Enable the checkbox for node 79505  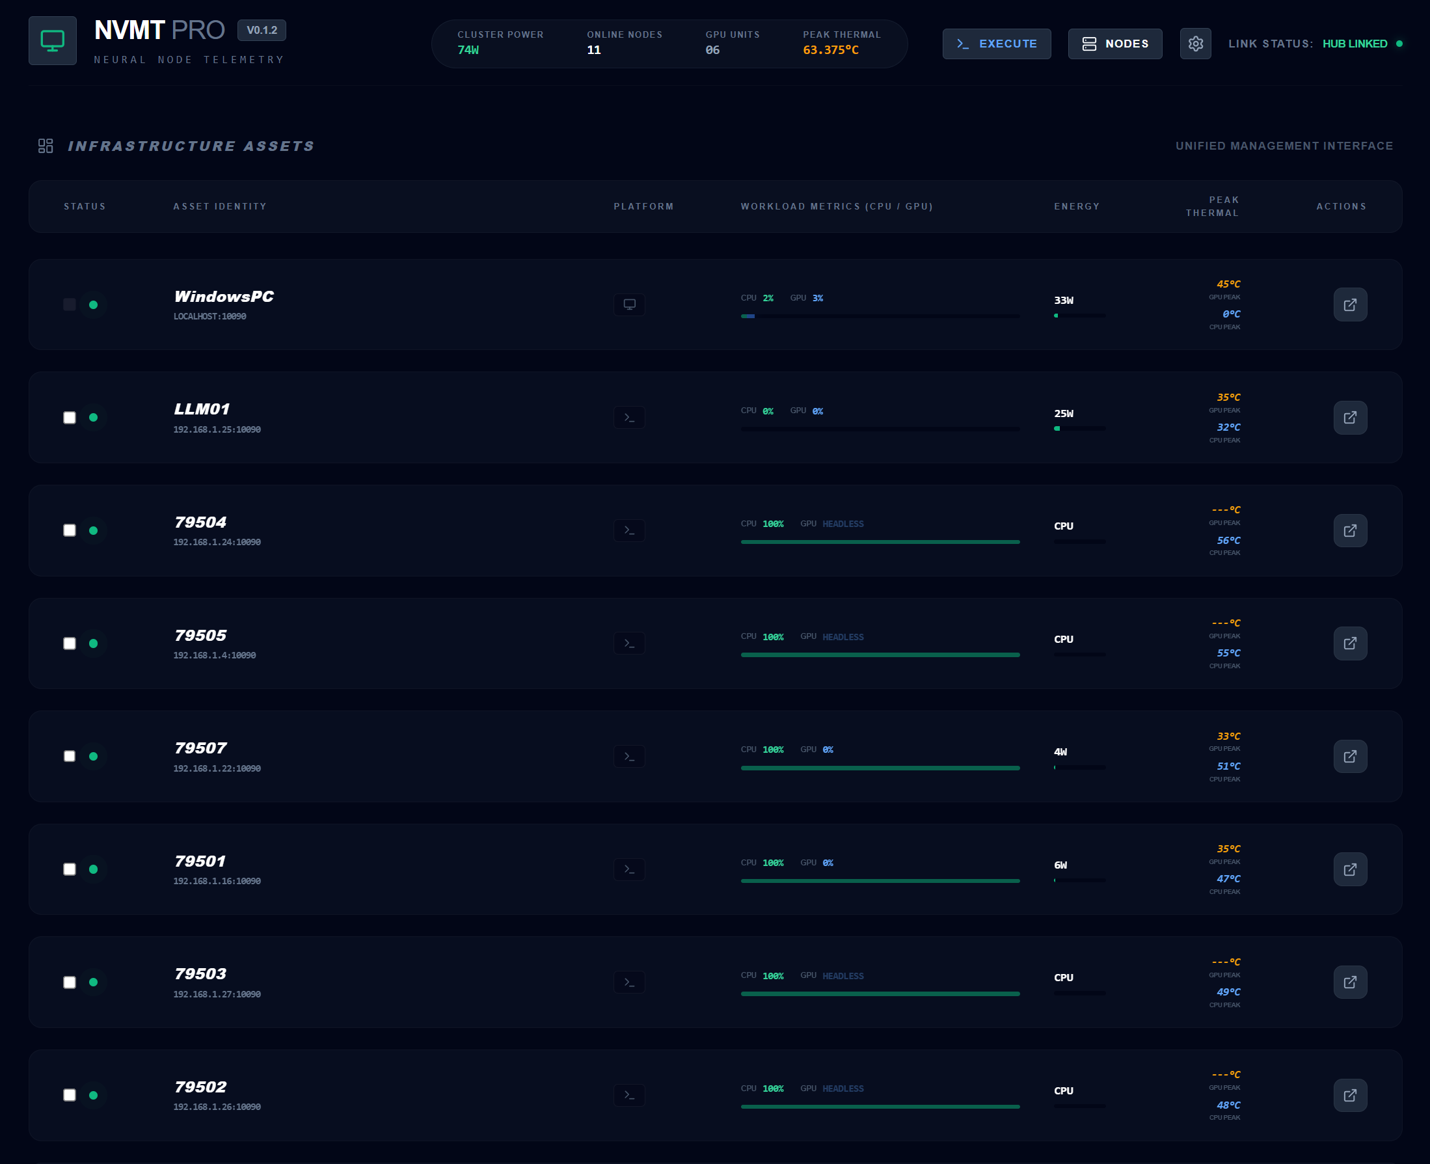tap(70, 643)
